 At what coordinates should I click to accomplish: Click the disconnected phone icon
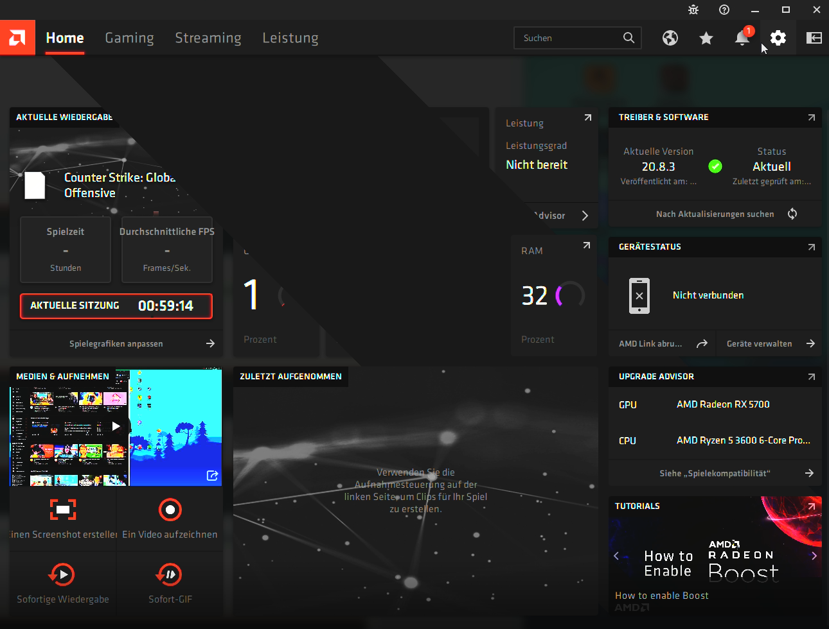click(x=639, y=295)
